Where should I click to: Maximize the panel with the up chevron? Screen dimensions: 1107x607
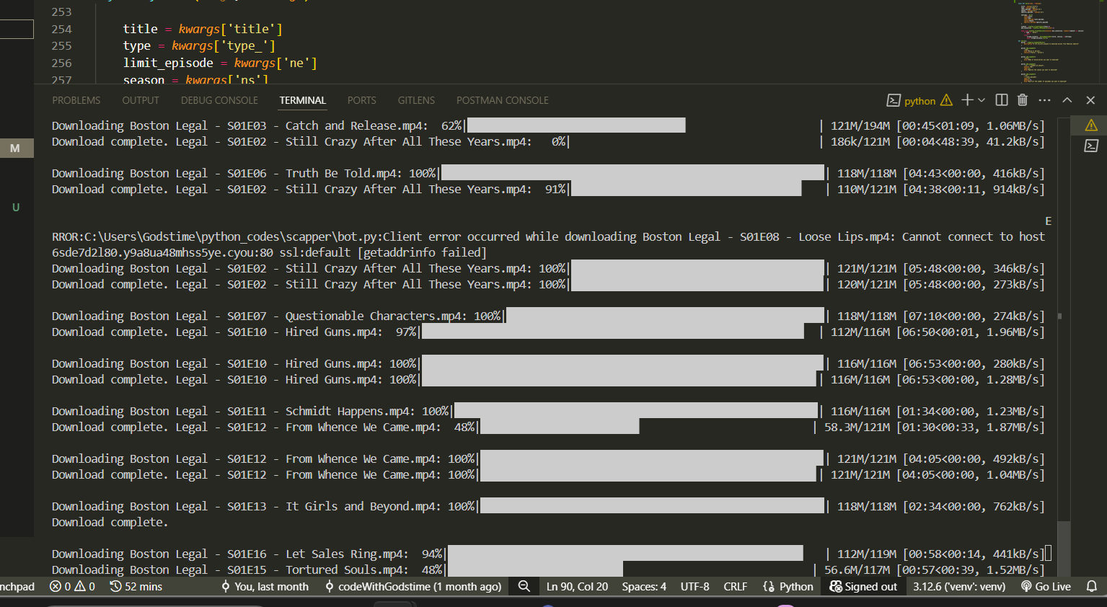1067,100
